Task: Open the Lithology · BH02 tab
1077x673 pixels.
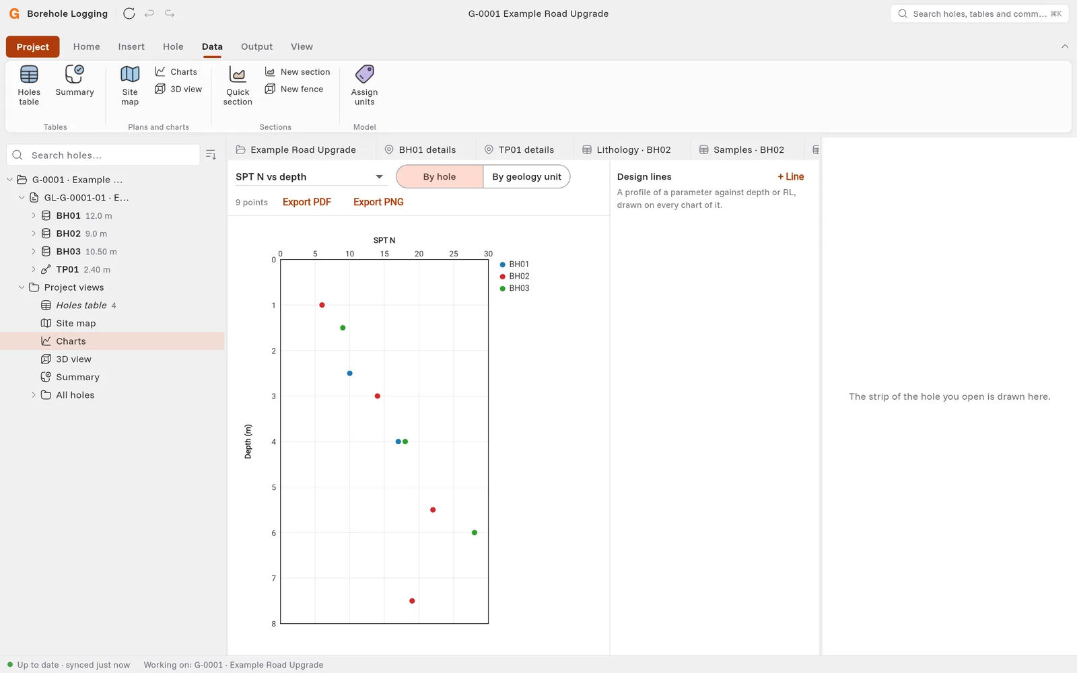Action: (x=627, y=149)
